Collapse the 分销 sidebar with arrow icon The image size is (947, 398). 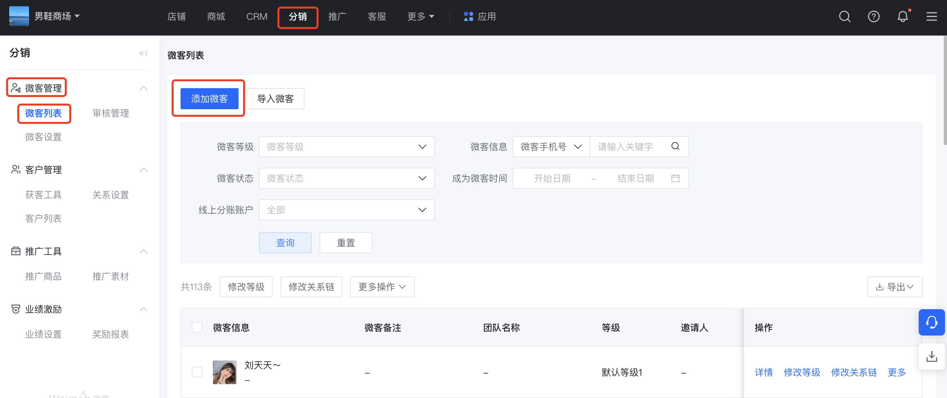[143, 53]
